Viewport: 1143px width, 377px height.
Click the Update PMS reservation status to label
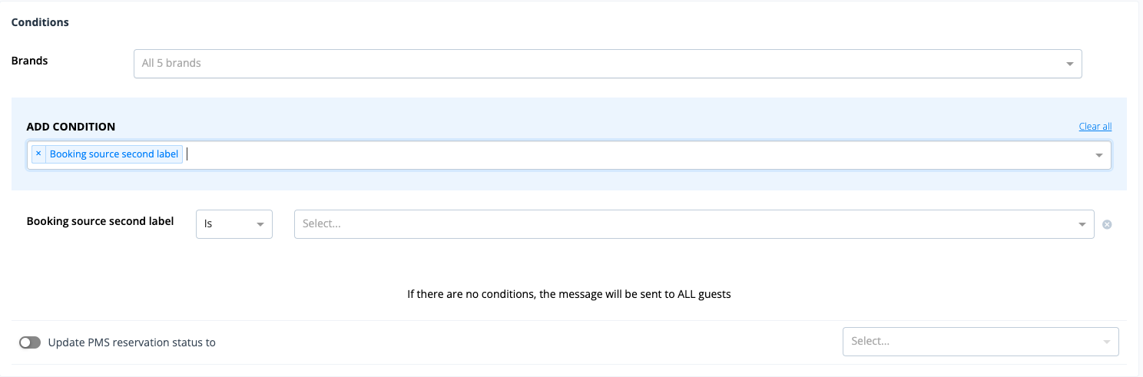coord(131,342)
